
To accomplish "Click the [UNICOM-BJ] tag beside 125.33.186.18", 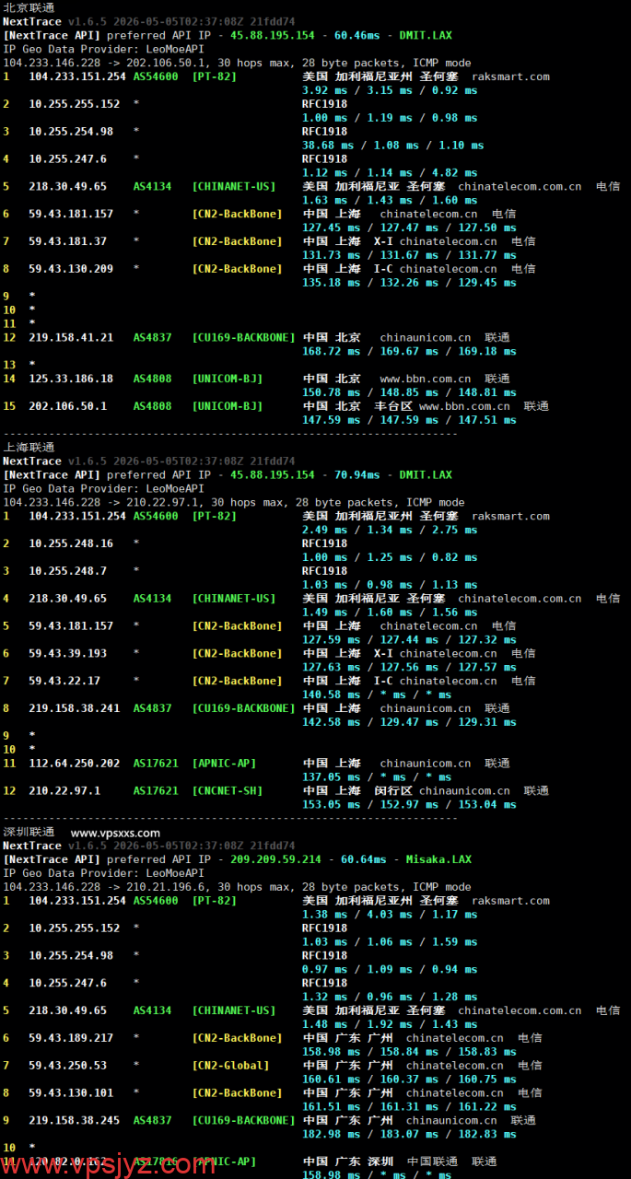I will click(x=228, y=379).
